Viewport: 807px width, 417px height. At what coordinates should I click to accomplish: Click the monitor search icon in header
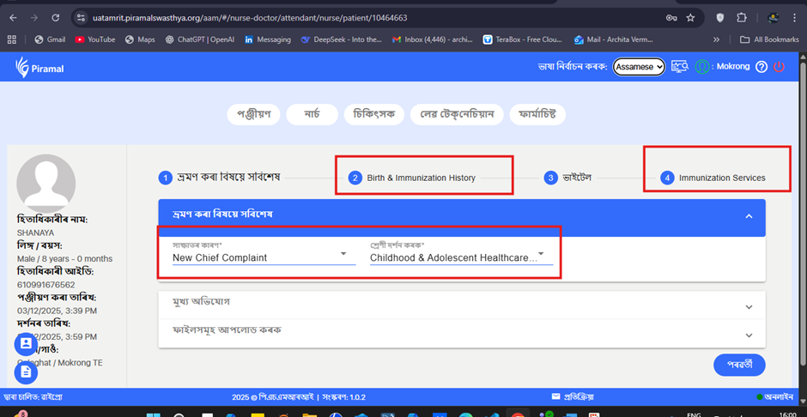(x=680, y=67)
